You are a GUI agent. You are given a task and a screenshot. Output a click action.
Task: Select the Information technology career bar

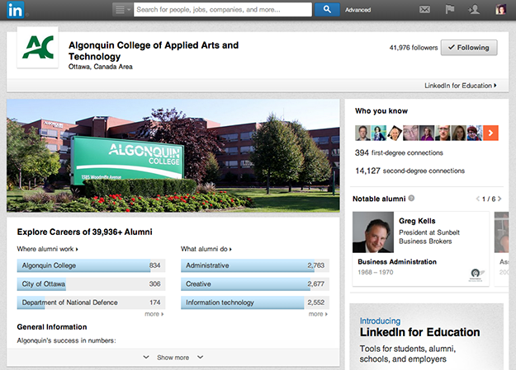coord(255,302)
